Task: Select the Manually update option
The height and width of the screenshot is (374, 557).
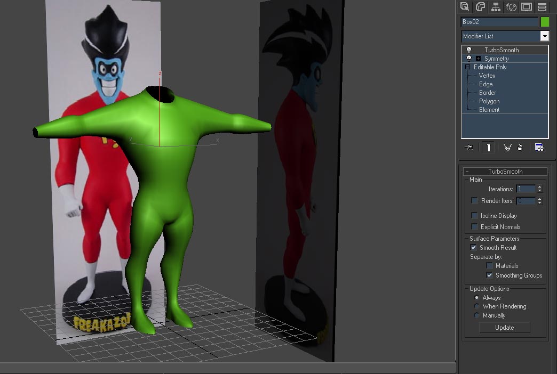Action: pos(476,315)
